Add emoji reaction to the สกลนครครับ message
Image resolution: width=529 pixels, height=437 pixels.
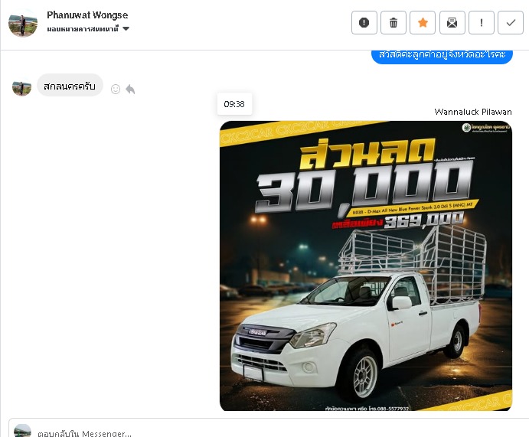pos(116,89)
